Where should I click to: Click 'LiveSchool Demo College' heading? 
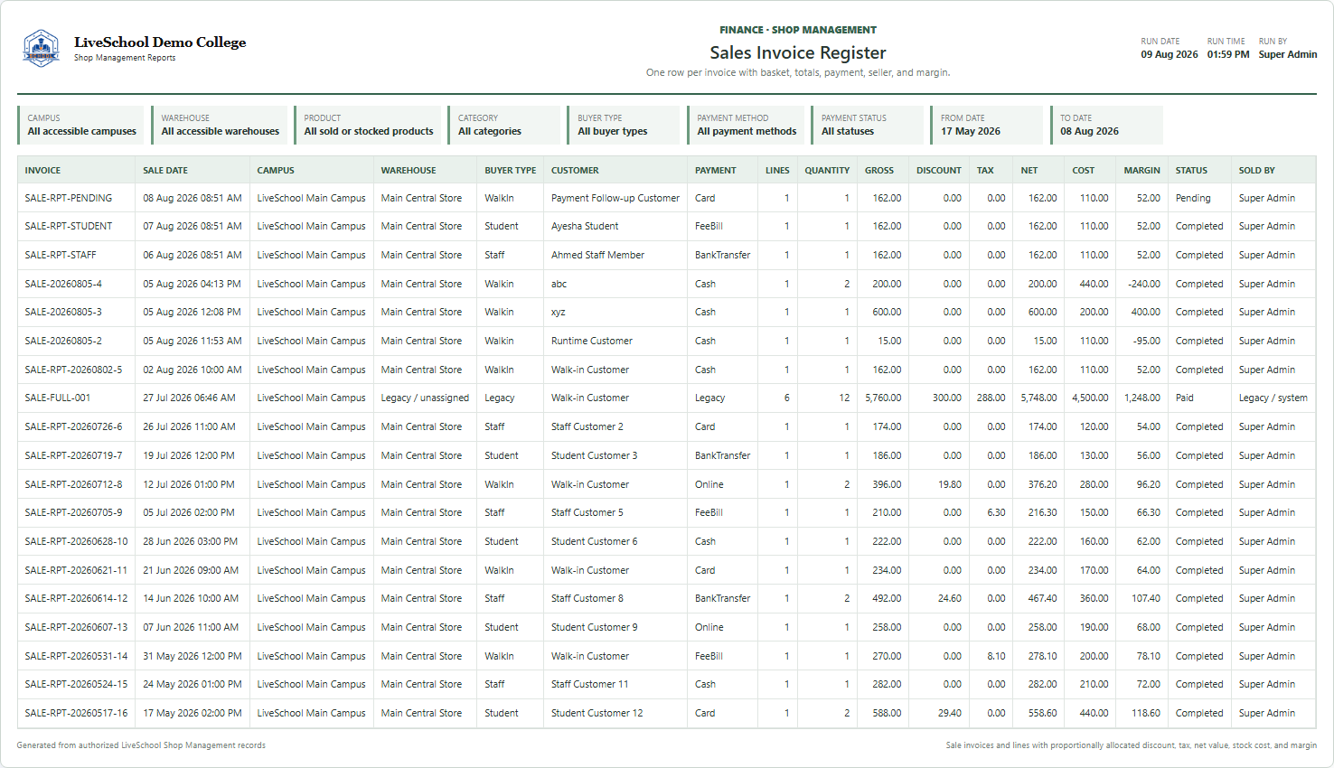pos(160,42)
